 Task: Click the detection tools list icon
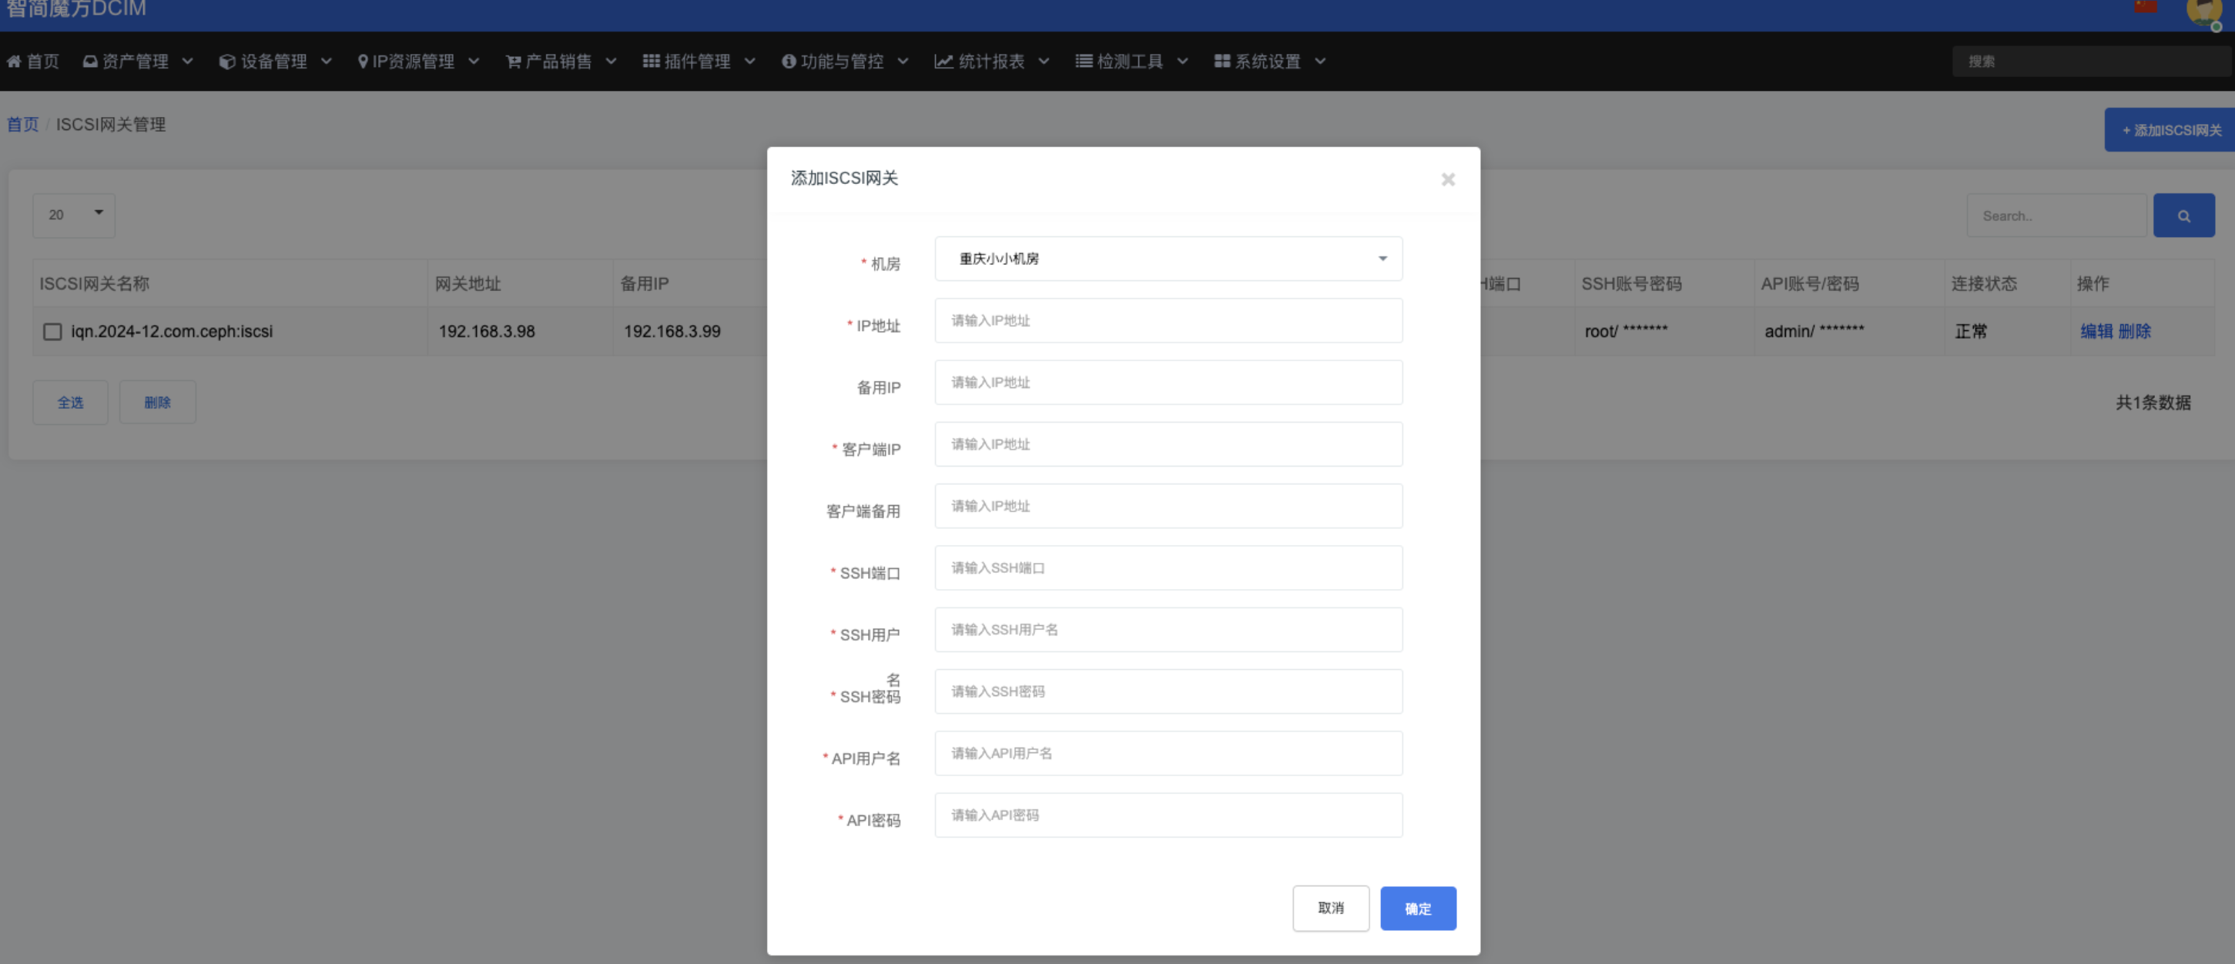pyautogui.click(x=1084, y=62)
